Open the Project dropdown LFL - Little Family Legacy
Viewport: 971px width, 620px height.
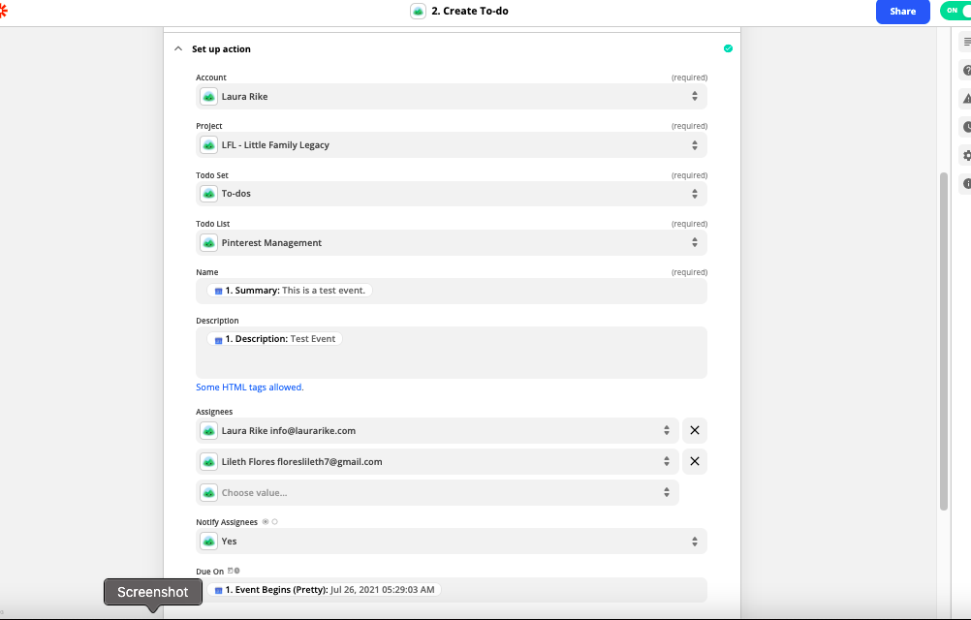coord(452,144)
